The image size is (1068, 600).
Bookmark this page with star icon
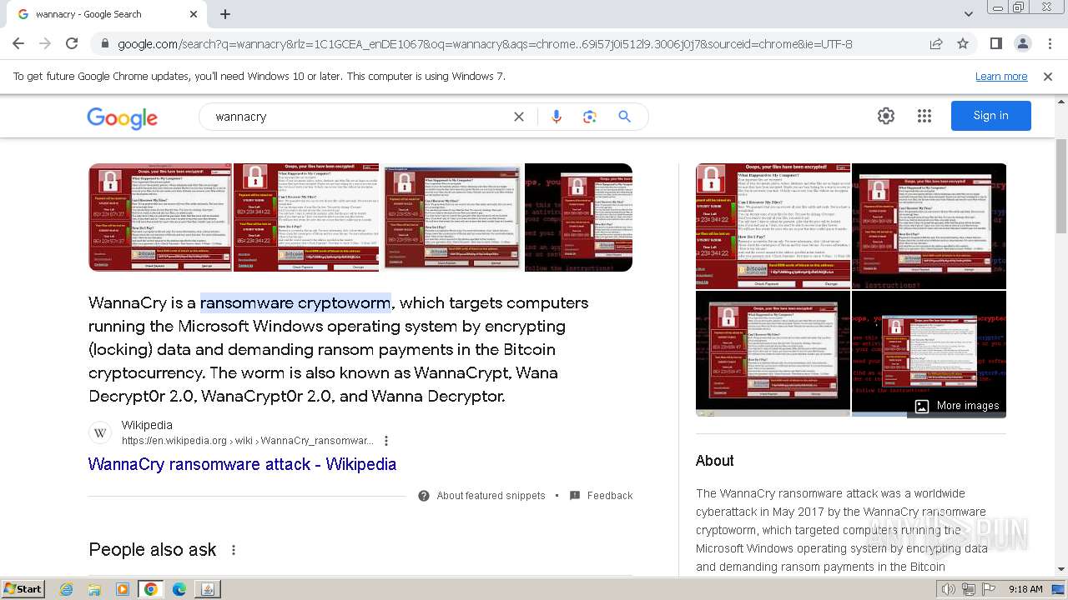click(963, 44)
